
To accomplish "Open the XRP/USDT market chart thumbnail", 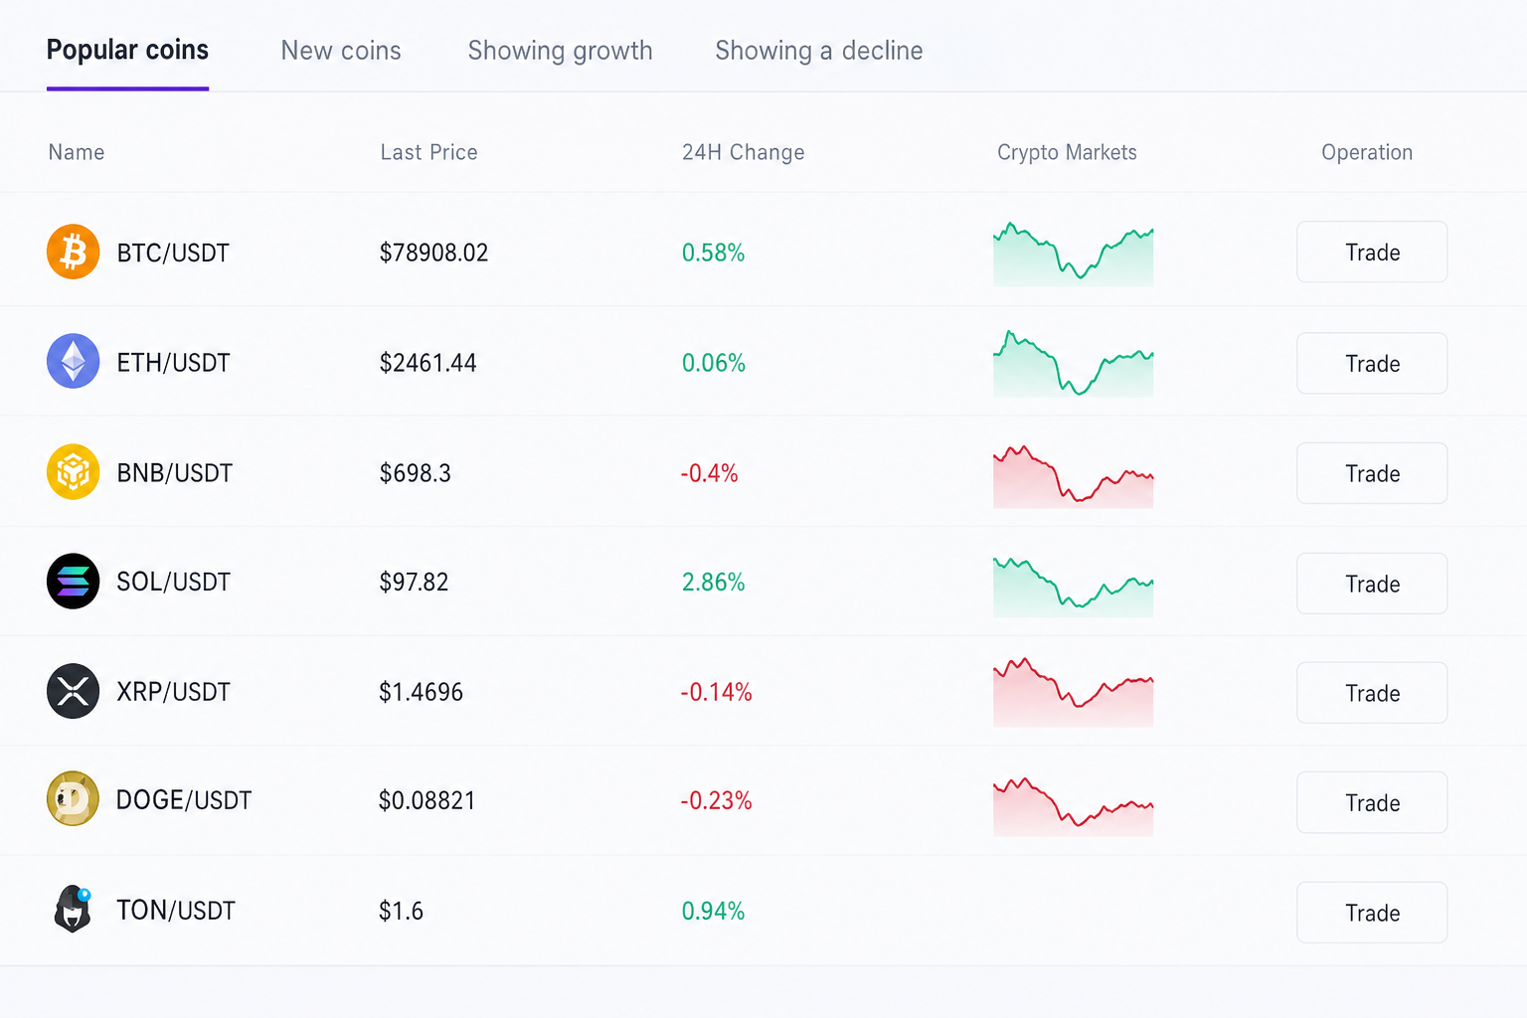I will [1073, 692].
